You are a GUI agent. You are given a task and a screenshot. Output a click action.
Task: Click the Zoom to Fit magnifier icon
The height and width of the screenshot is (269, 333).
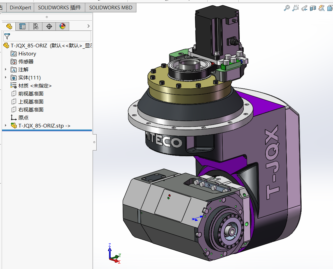click(x=287, y=8)
